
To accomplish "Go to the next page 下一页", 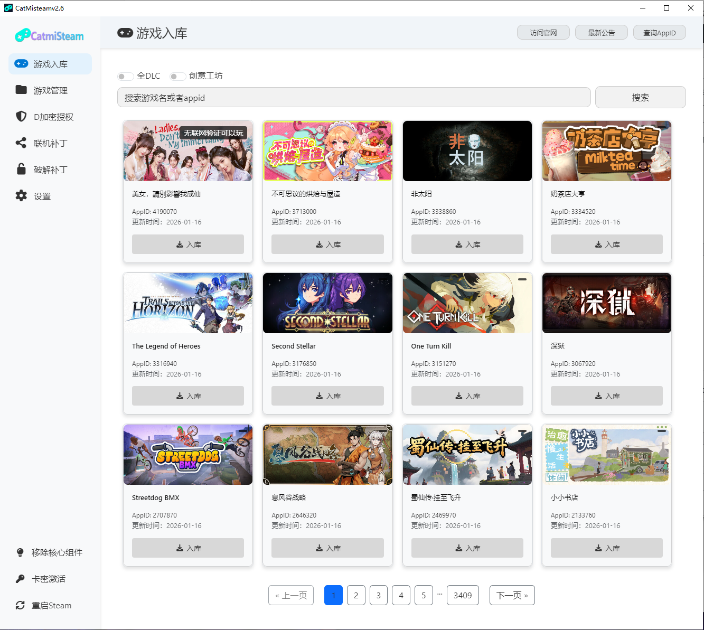I will (x=512, y=595).
